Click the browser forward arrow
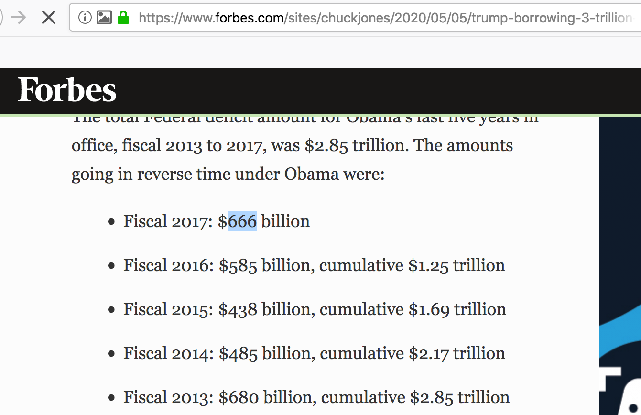This screenshot has width=641, height=415. pyautogui.click(x=19, y=18)
